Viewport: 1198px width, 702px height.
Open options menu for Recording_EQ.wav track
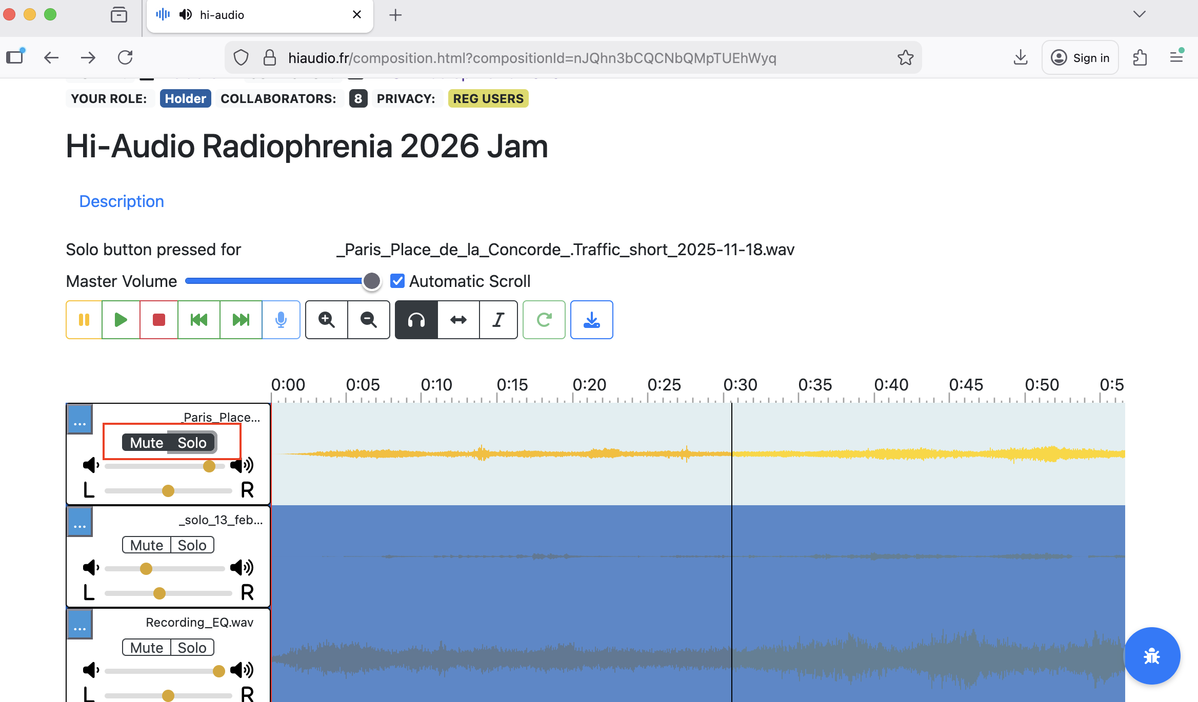[80, 624]
